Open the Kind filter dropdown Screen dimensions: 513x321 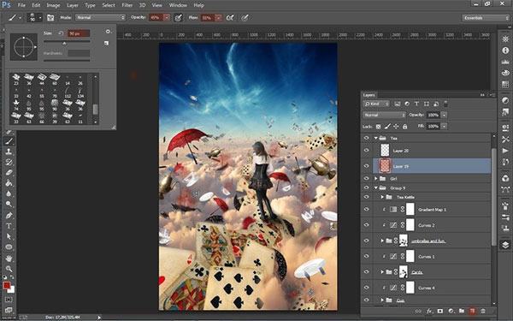[x=376, y=104]
